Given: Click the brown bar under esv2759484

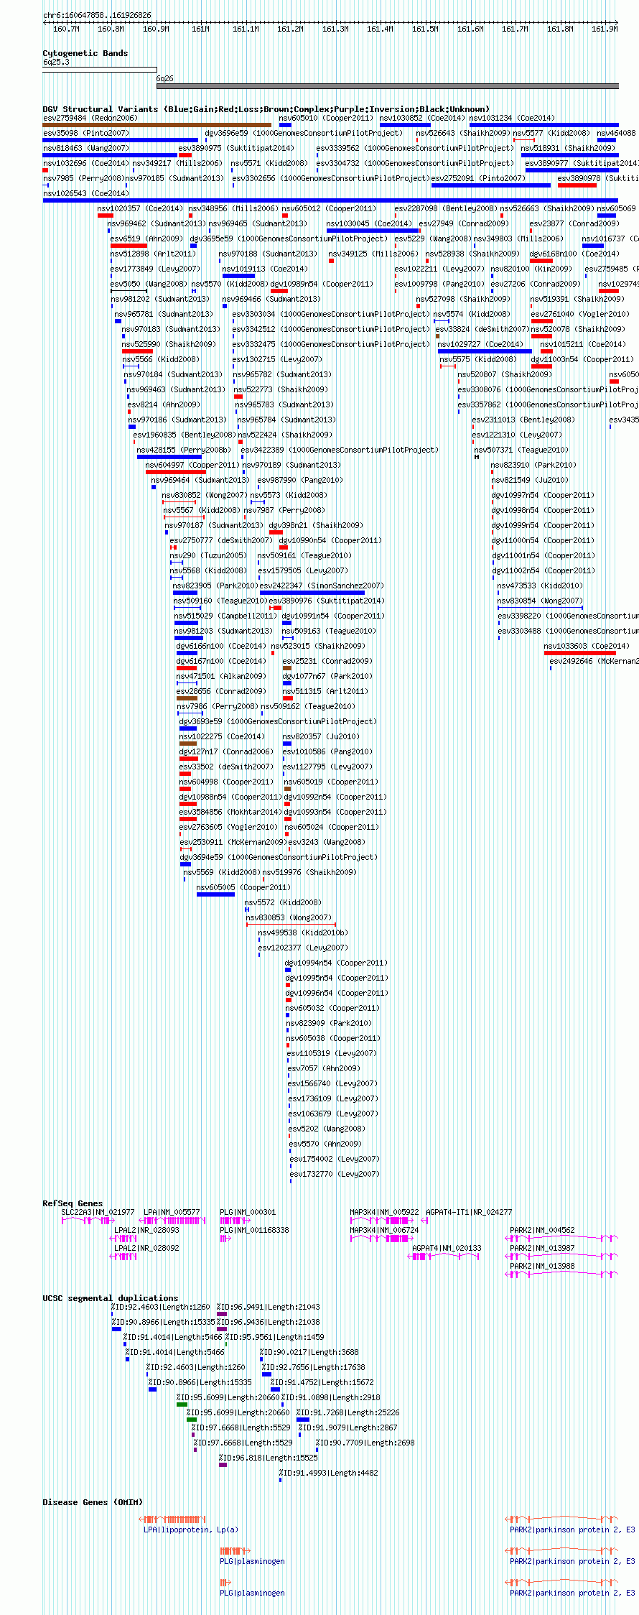Looking at the screenshot, I should 157,125.
